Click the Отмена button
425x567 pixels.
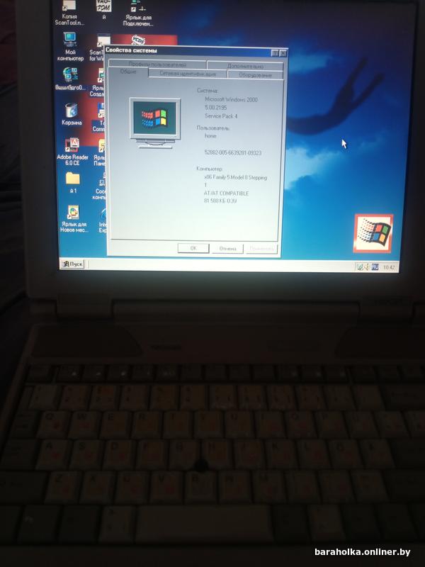tap(227, 249)
